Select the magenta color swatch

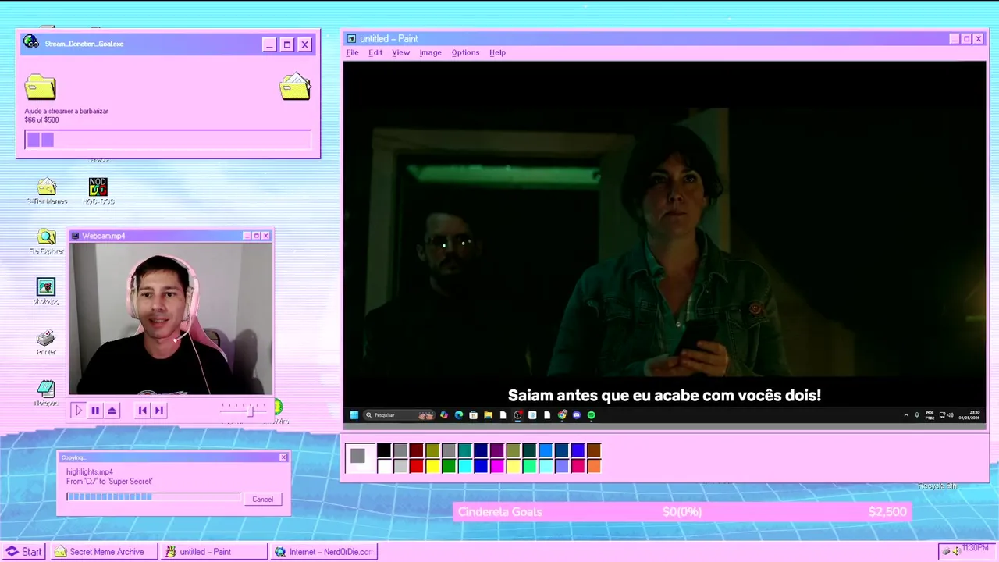[x=497, y=466]
